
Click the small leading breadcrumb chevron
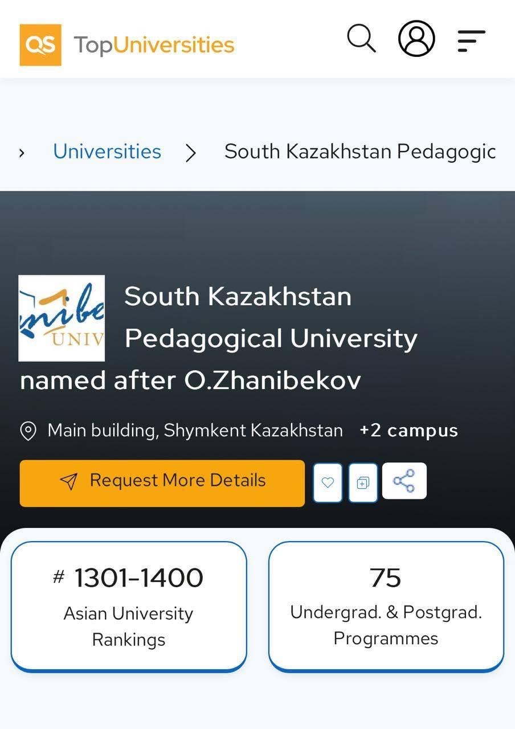point(22,153)
